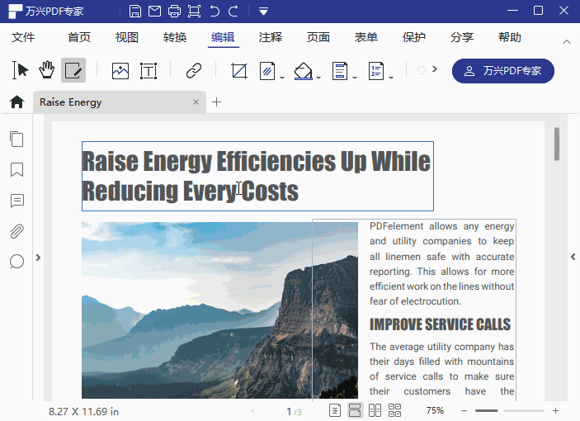
Task: Select the crop page tool
Action: pyautogui.click(x=239, y=71)
